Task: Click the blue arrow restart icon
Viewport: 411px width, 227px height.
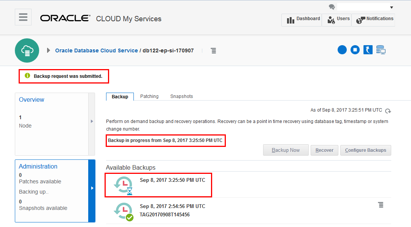Action: click(368, 50)
